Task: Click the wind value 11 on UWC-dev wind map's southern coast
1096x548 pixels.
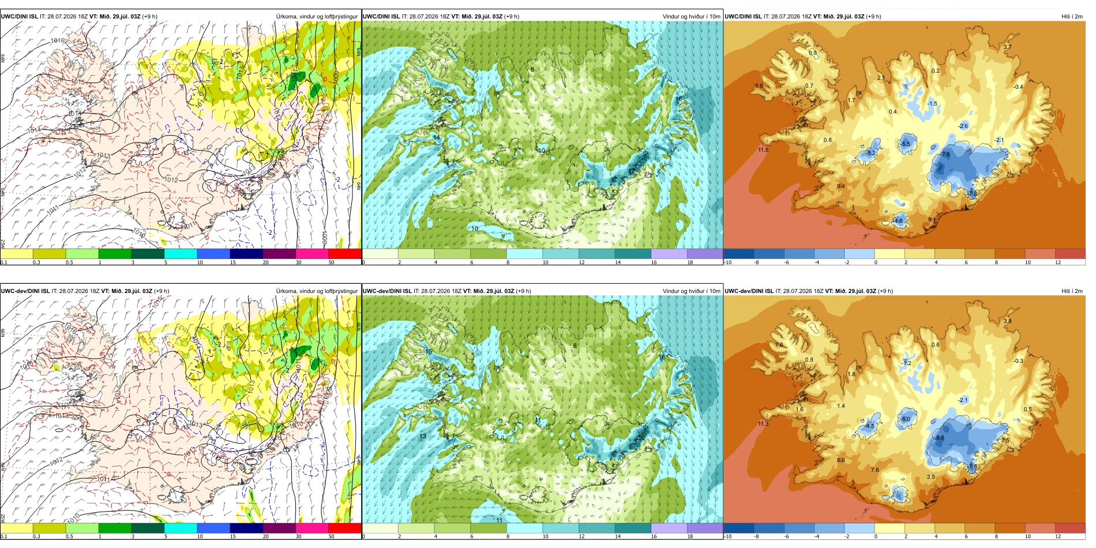Action: coord(499,520)
